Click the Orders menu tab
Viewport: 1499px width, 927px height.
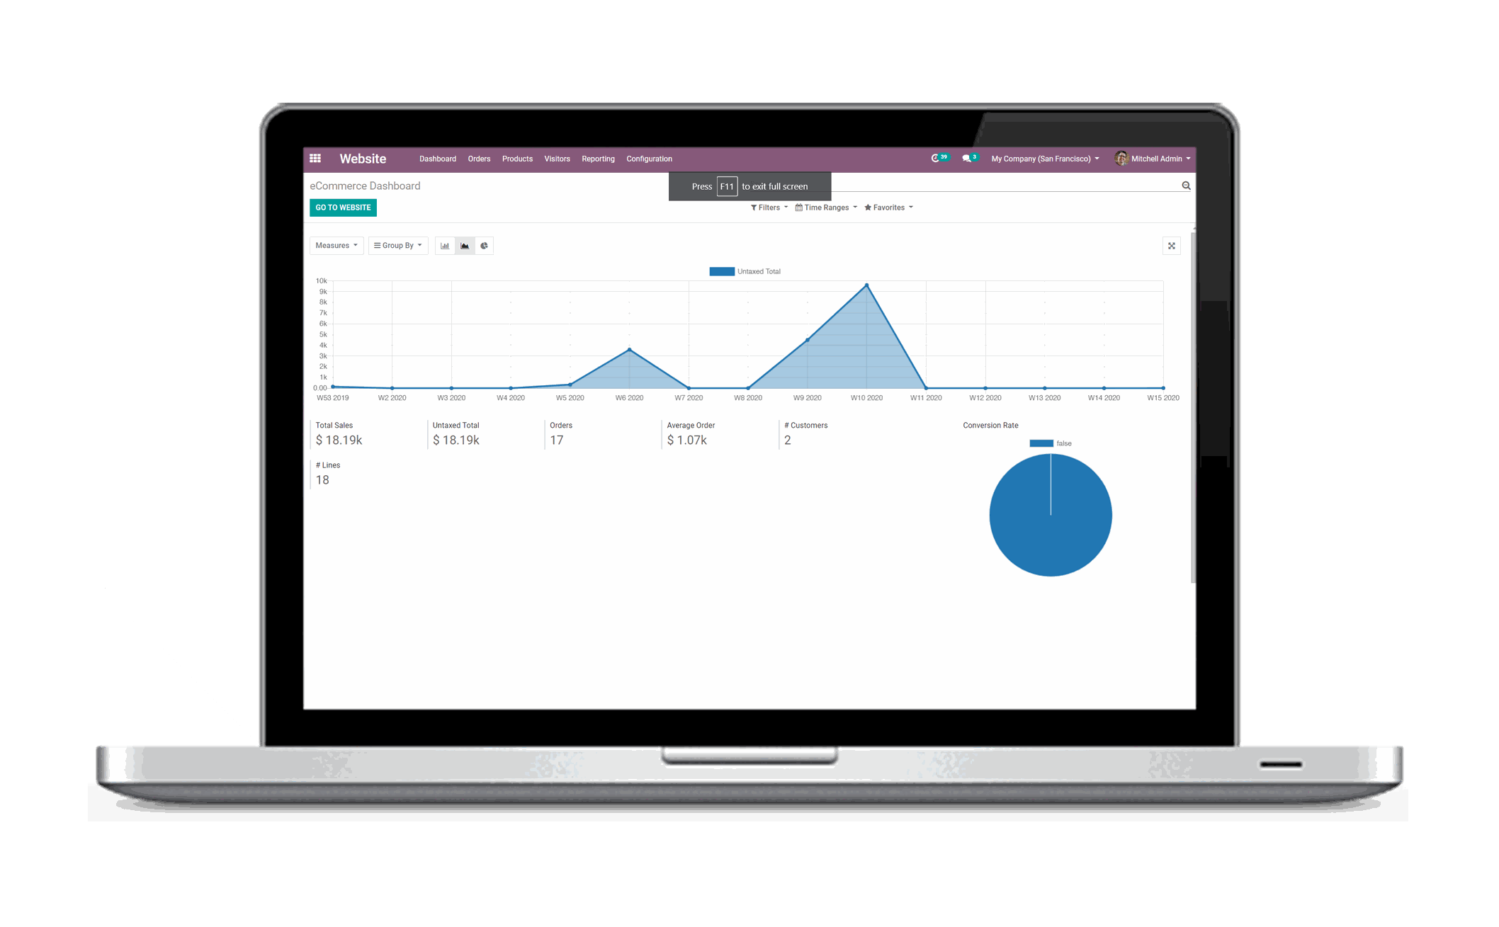coord(477,159)
